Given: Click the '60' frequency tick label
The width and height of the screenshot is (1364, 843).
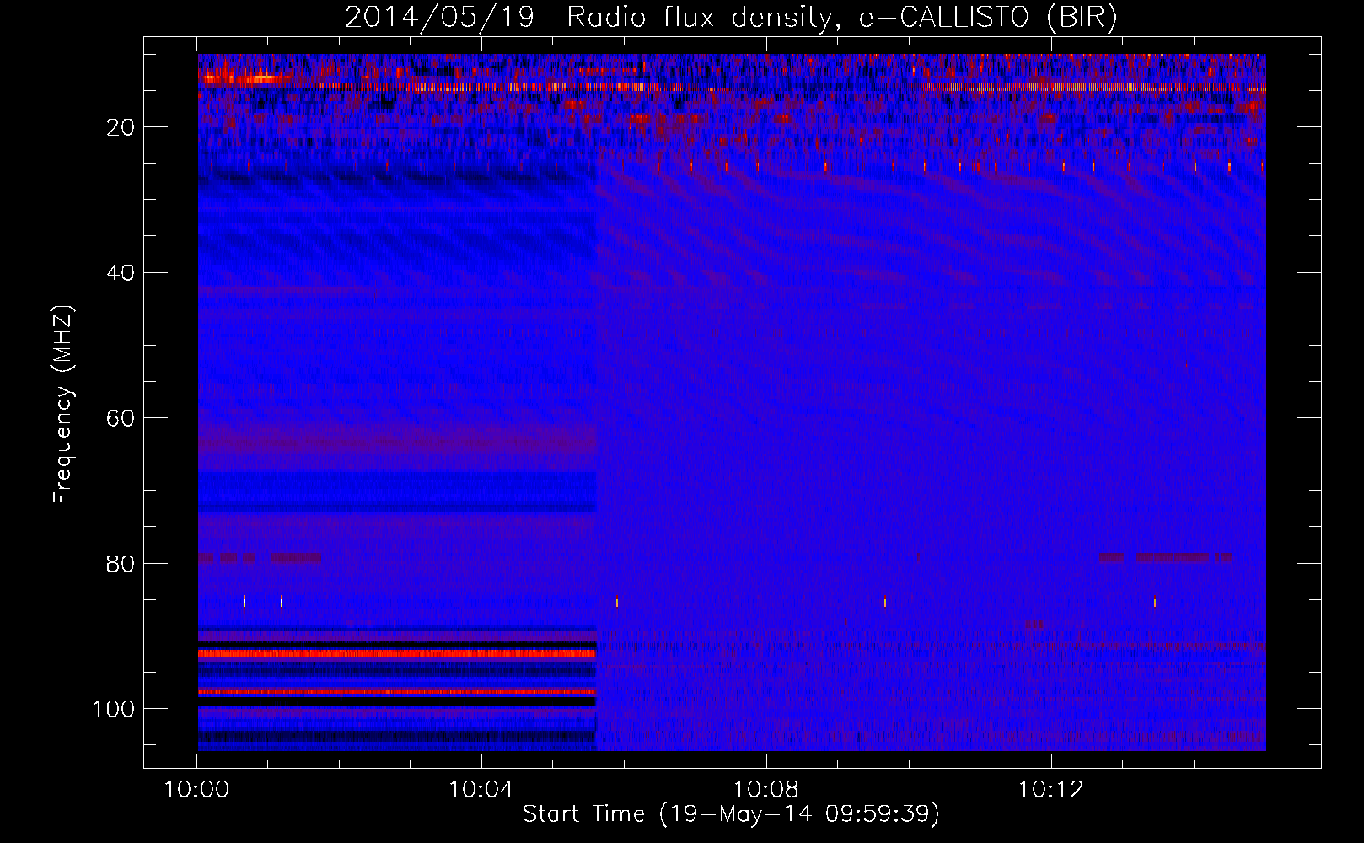Looking at the screenshot, I should point(121,418).
